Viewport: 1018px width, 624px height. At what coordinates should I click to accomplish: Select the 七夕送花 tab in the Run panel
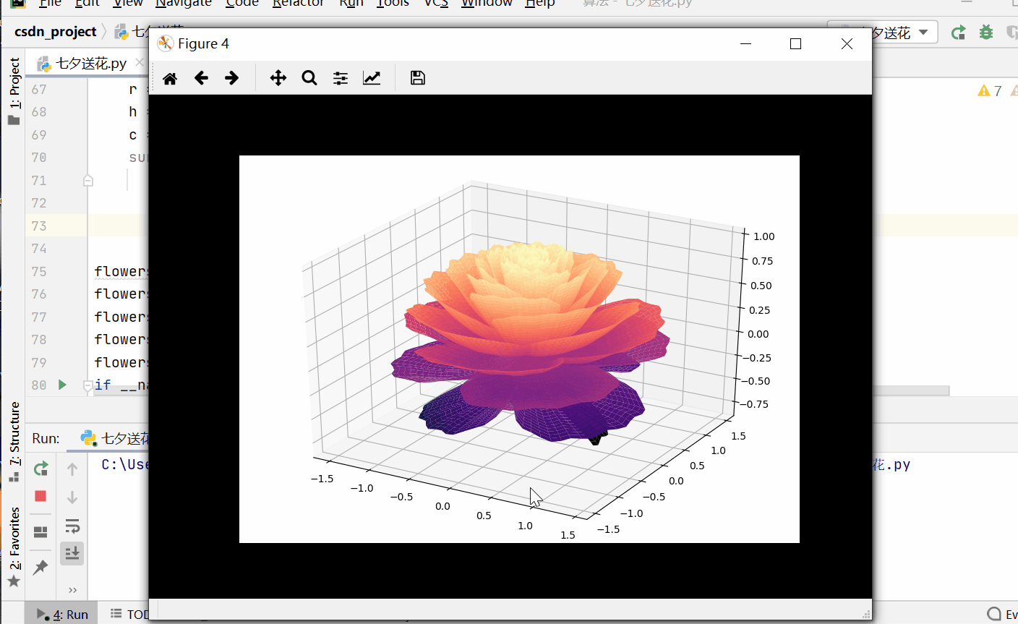click(116, 438)
